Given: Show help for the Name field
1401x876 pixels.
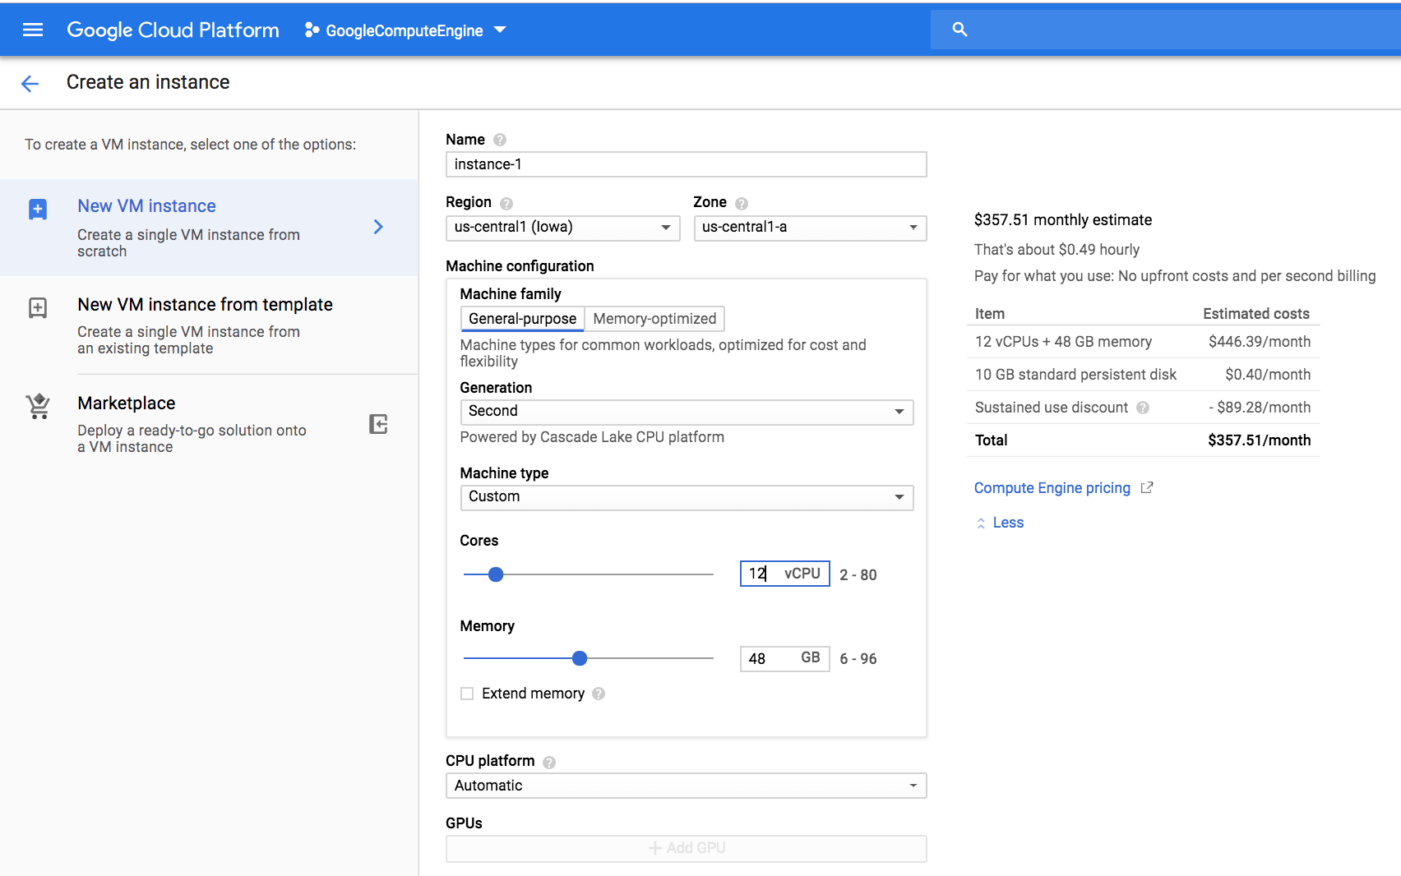Looking at the screenshot, I should [x=500, y=140].
